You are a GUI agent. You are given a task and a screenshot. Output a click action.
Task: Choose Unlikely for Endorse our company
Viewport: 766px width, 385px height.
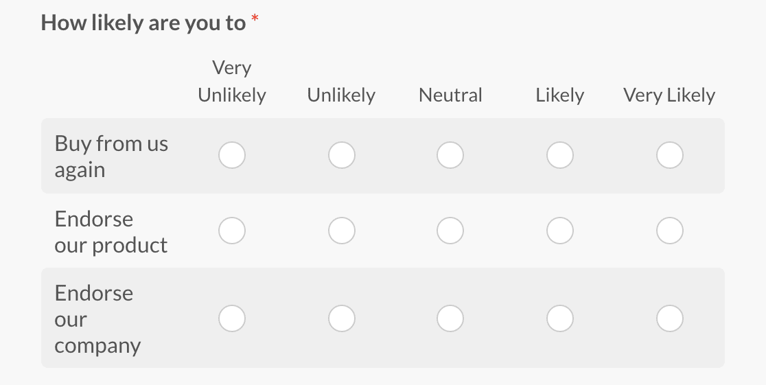341,318
